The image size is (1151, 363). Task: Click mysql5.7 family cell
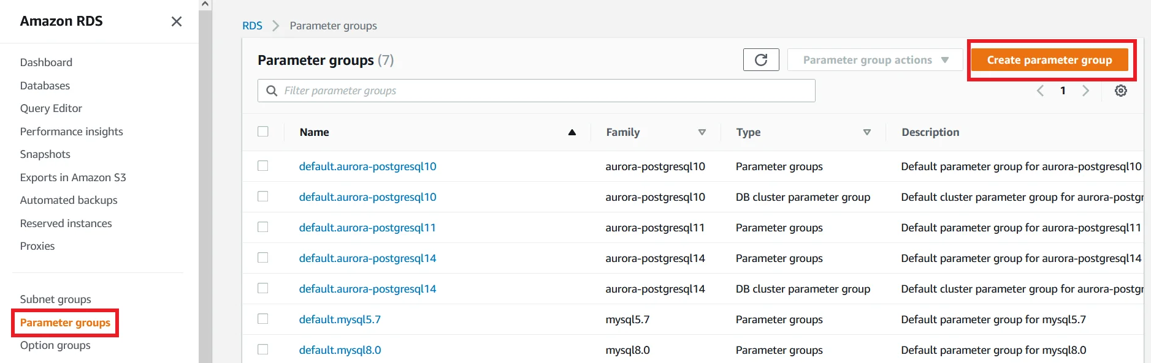click(627, 320)
